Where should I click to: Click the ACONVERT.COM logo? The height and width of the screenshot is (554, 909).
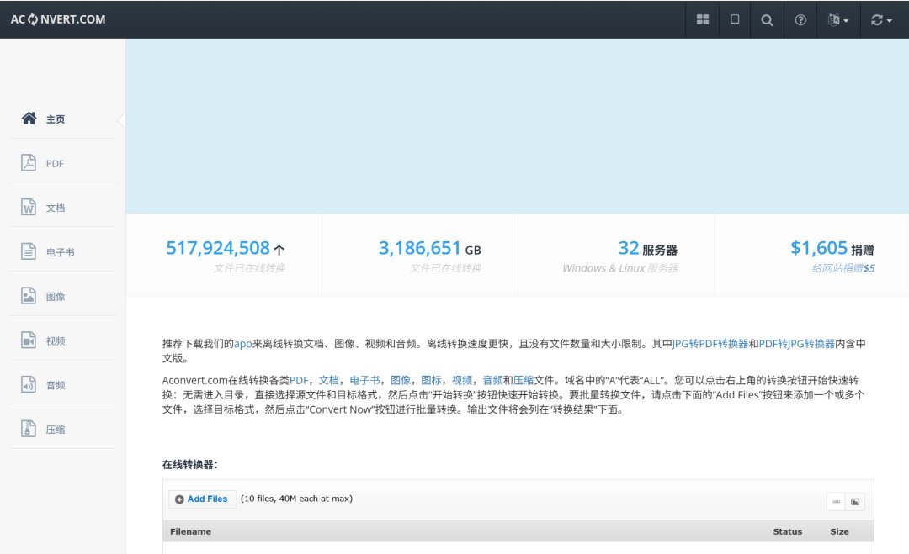(x=58, y=19)
